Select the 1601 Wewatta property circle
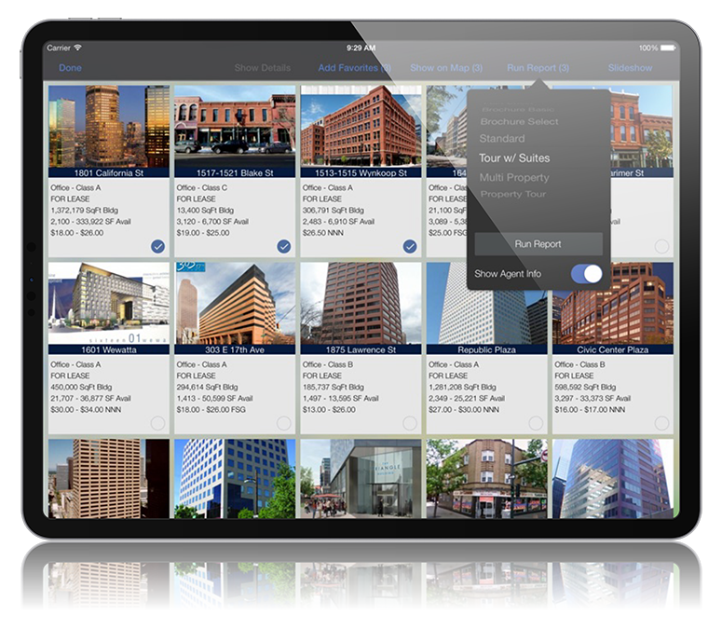Screen dimensions: 722x629 (x=157, y=423)
